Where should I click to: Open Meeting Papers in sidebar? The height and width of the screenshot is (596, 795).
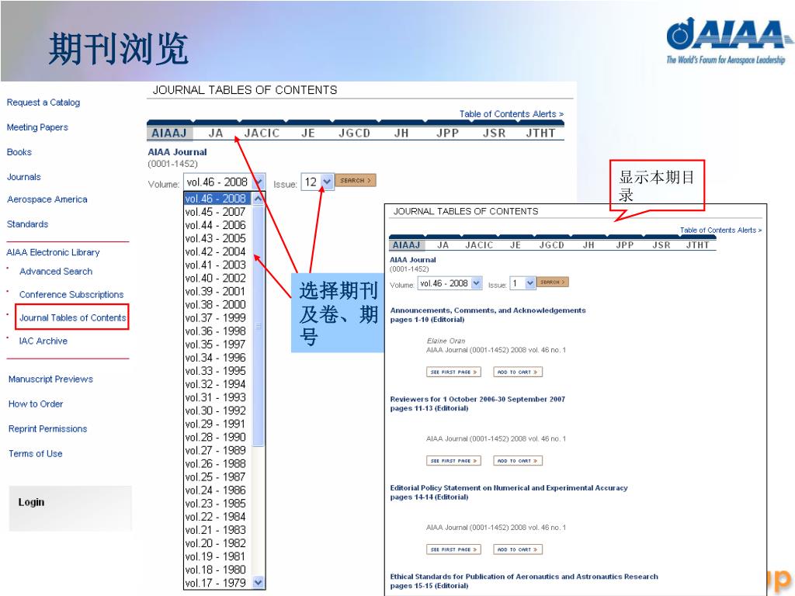[37, 127]
